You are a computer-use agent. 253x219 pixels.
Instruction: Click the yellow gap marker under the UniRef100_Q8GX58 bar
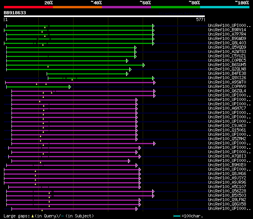[49, 206]
